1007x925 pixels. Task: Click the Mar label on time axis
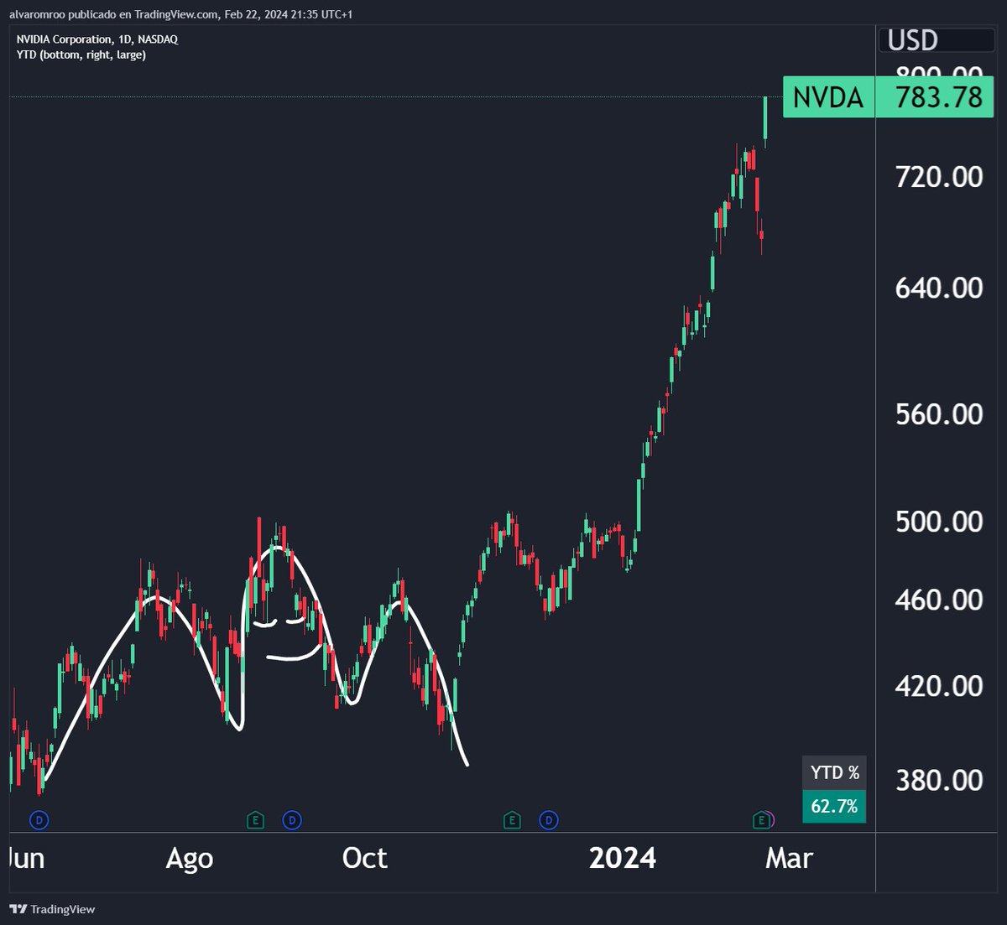pos(790,858)
